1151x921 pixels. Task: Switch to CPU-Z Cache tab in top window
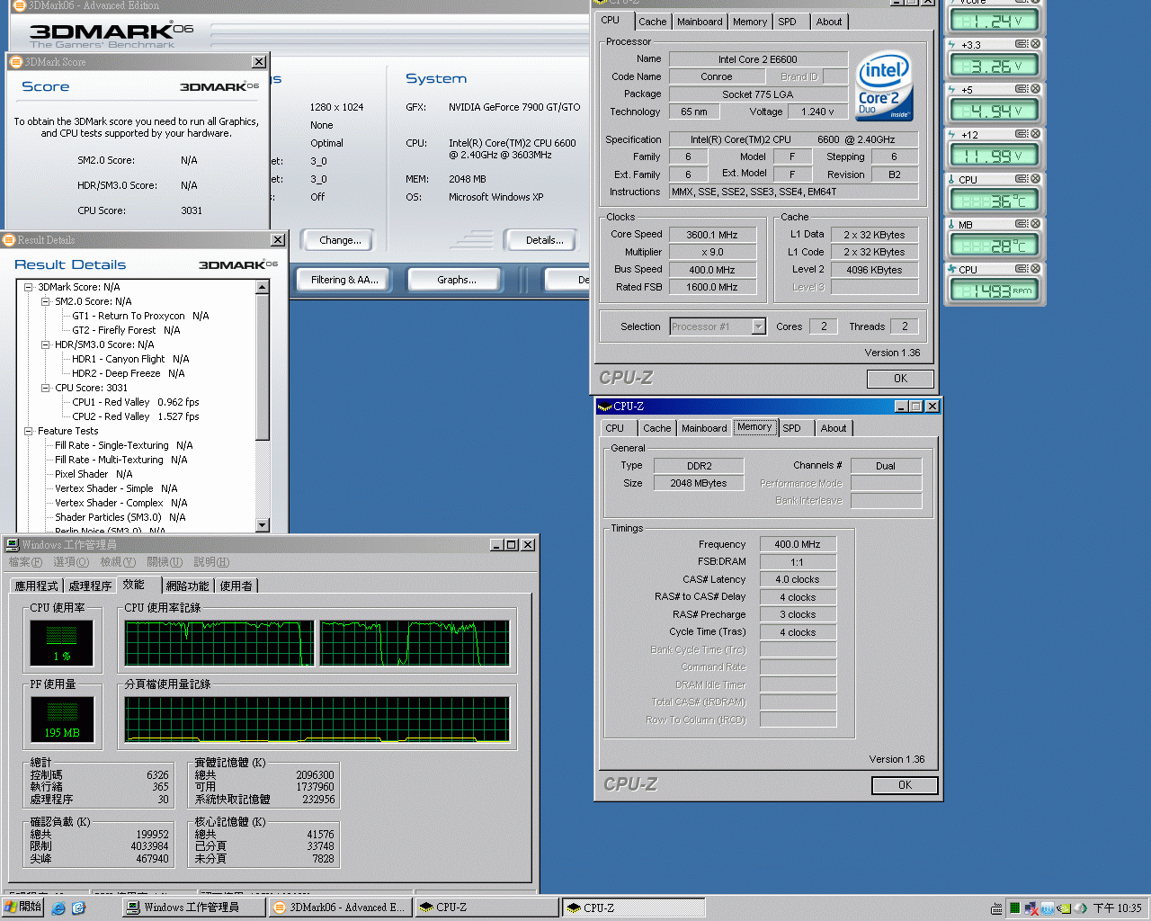(653, 22)
